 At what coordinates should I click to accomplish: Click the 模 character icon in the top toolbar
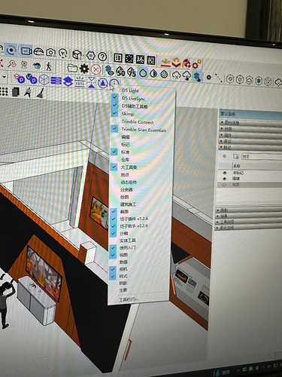pyautogui.click(x=151, y=60)
